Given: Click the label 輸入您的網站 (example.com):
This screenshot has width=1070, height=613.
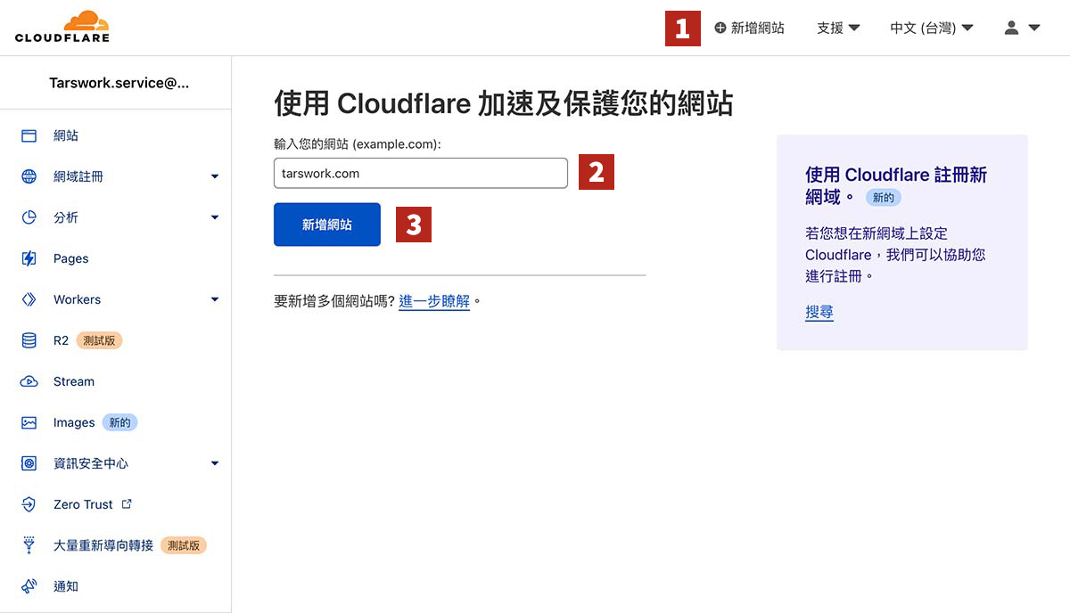Looking at the screenshot, I should (358, 143).
